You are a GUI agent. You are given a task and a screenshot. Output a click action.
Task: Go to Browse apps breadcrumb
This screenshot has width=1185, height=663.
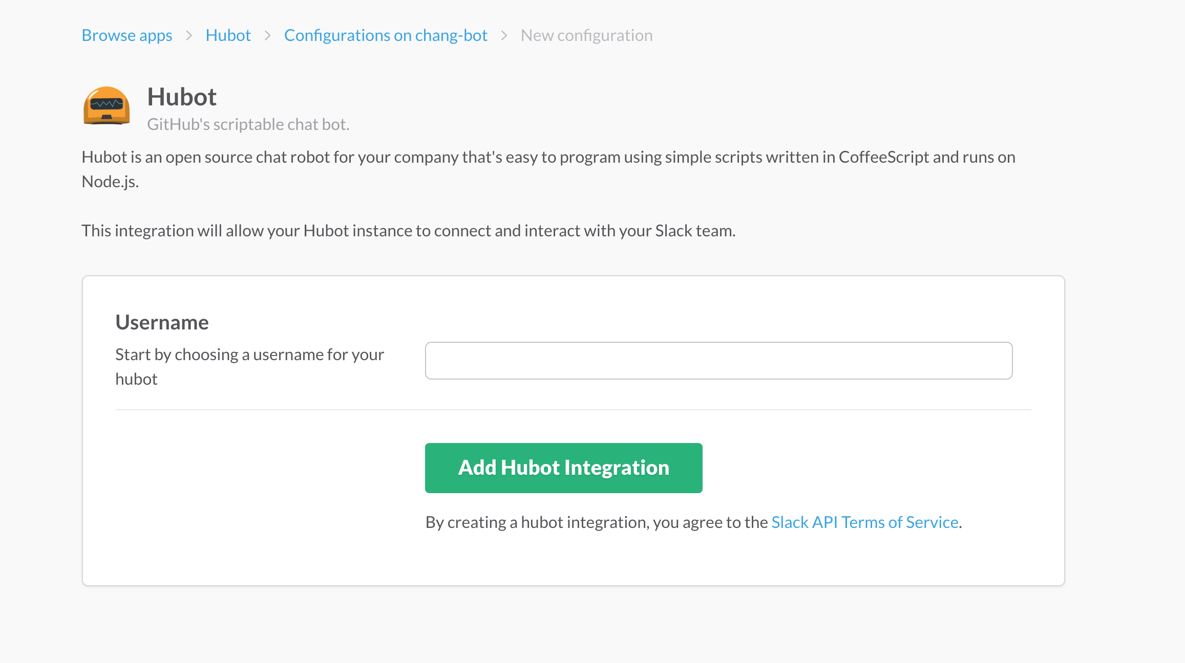pyautogui.click(x=127, y=35)
